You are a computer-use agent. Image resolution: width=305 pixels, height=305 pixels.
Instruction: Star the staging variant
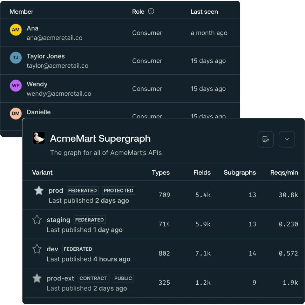(x=37, y=220)
